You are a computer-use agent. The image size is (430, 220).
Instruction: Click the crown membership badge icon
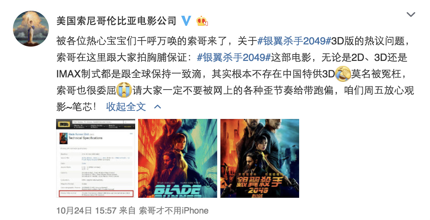point(202,21)
